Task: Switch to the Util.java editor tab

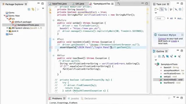Action: pyautogui.click(x=80, y=4)
